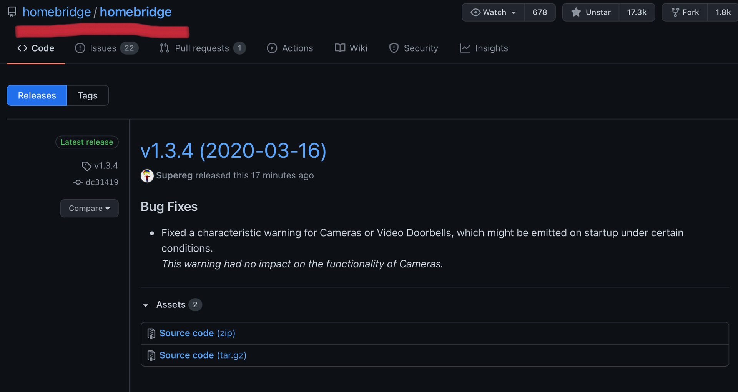This screenshot has height=392, width=738.
Task: Click the star icon to Unstar repository
Action: (x=576, y=12)
